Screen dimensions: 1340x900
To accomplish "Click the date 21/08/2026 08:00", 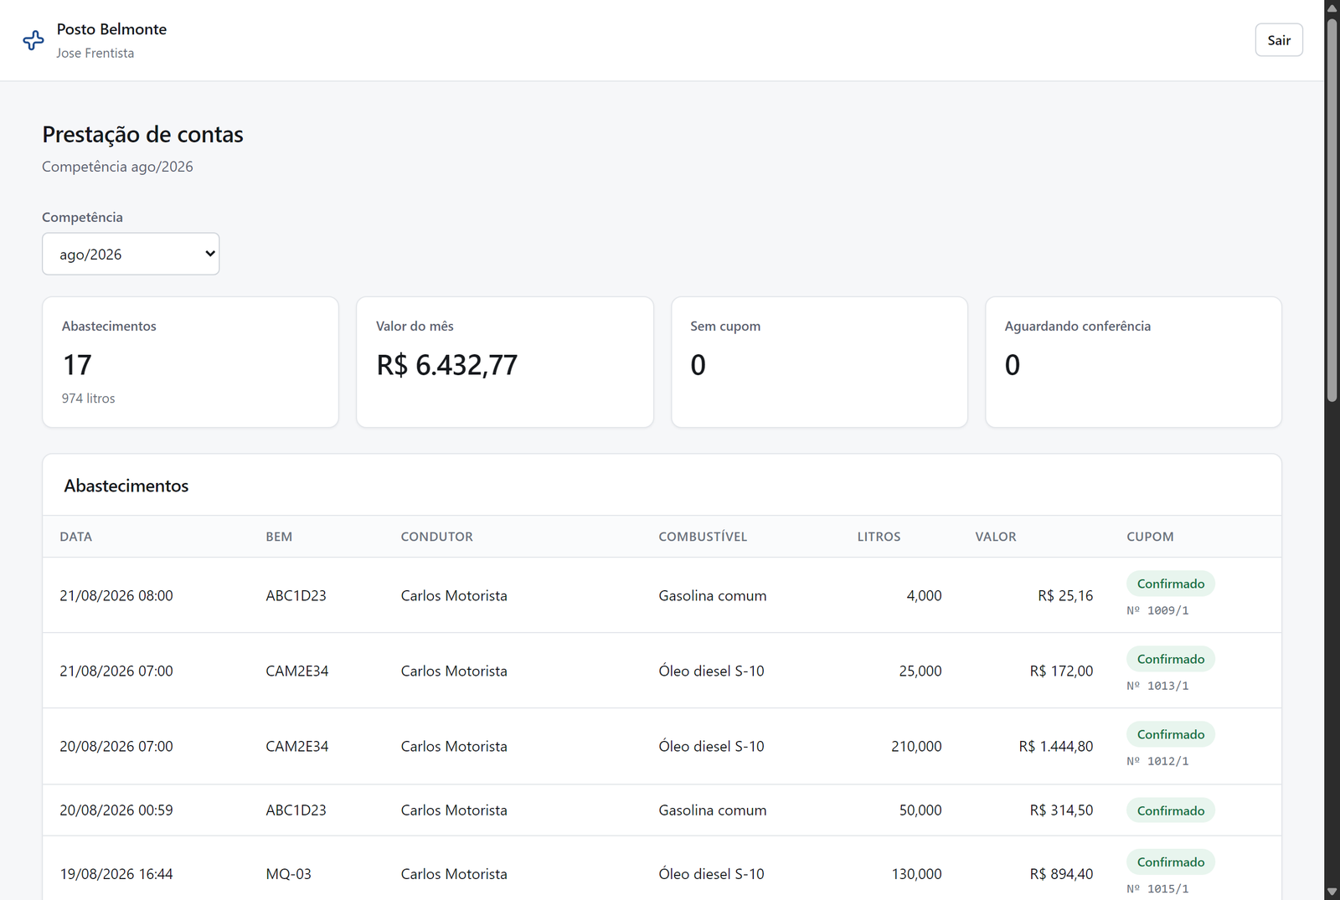I will [x=116, y=595].
